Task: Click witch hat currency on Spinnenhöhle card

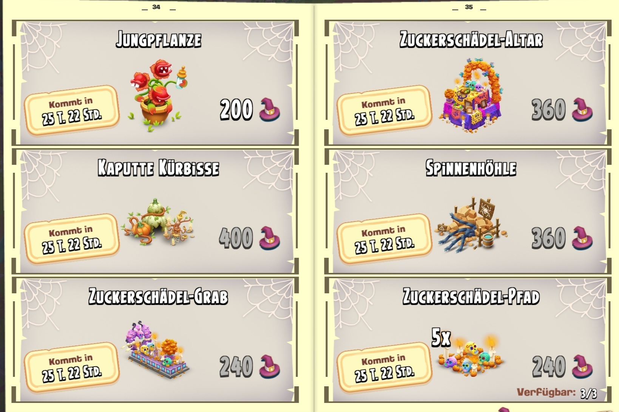Action: (x=582, y=238)
